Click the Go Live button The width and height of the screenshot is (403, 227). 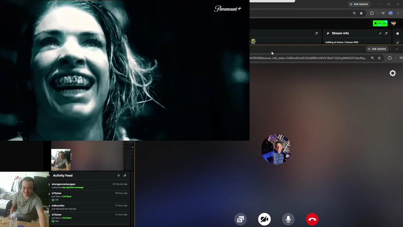(380, 23)
